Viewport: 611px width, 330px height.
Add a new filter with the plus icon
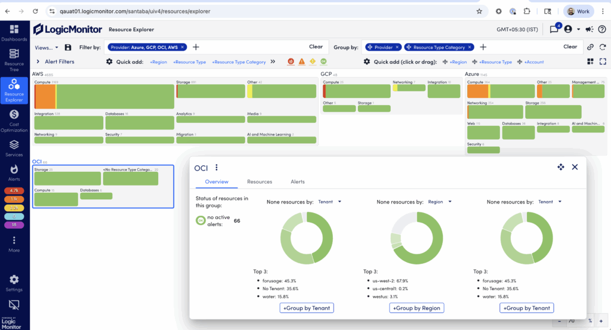point(196,47)
